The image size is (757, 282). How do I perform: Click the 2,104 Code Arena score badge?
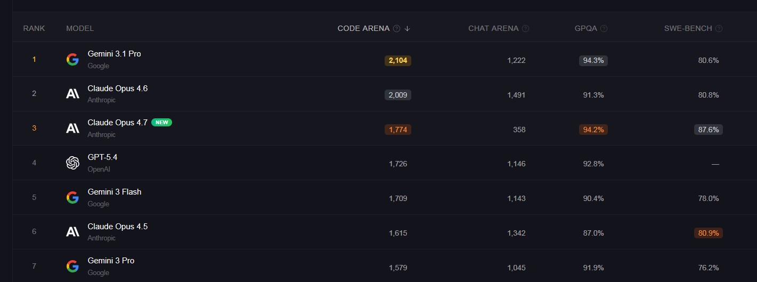pos(398,61)
